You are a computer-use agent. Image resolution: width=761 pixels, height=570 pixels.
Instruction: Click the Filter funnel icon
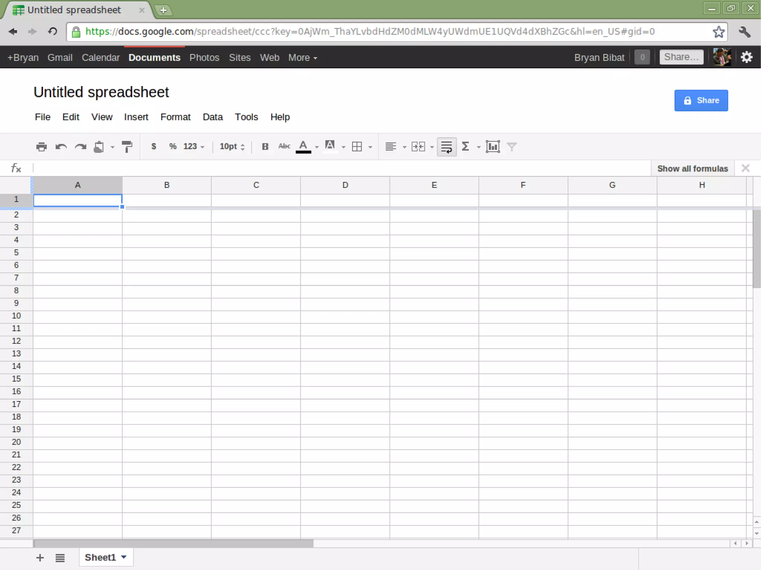512,147
